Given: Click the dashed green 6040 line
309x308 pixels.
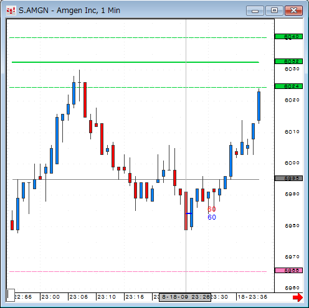Looking at the screenshot, I should click(138, 38).
